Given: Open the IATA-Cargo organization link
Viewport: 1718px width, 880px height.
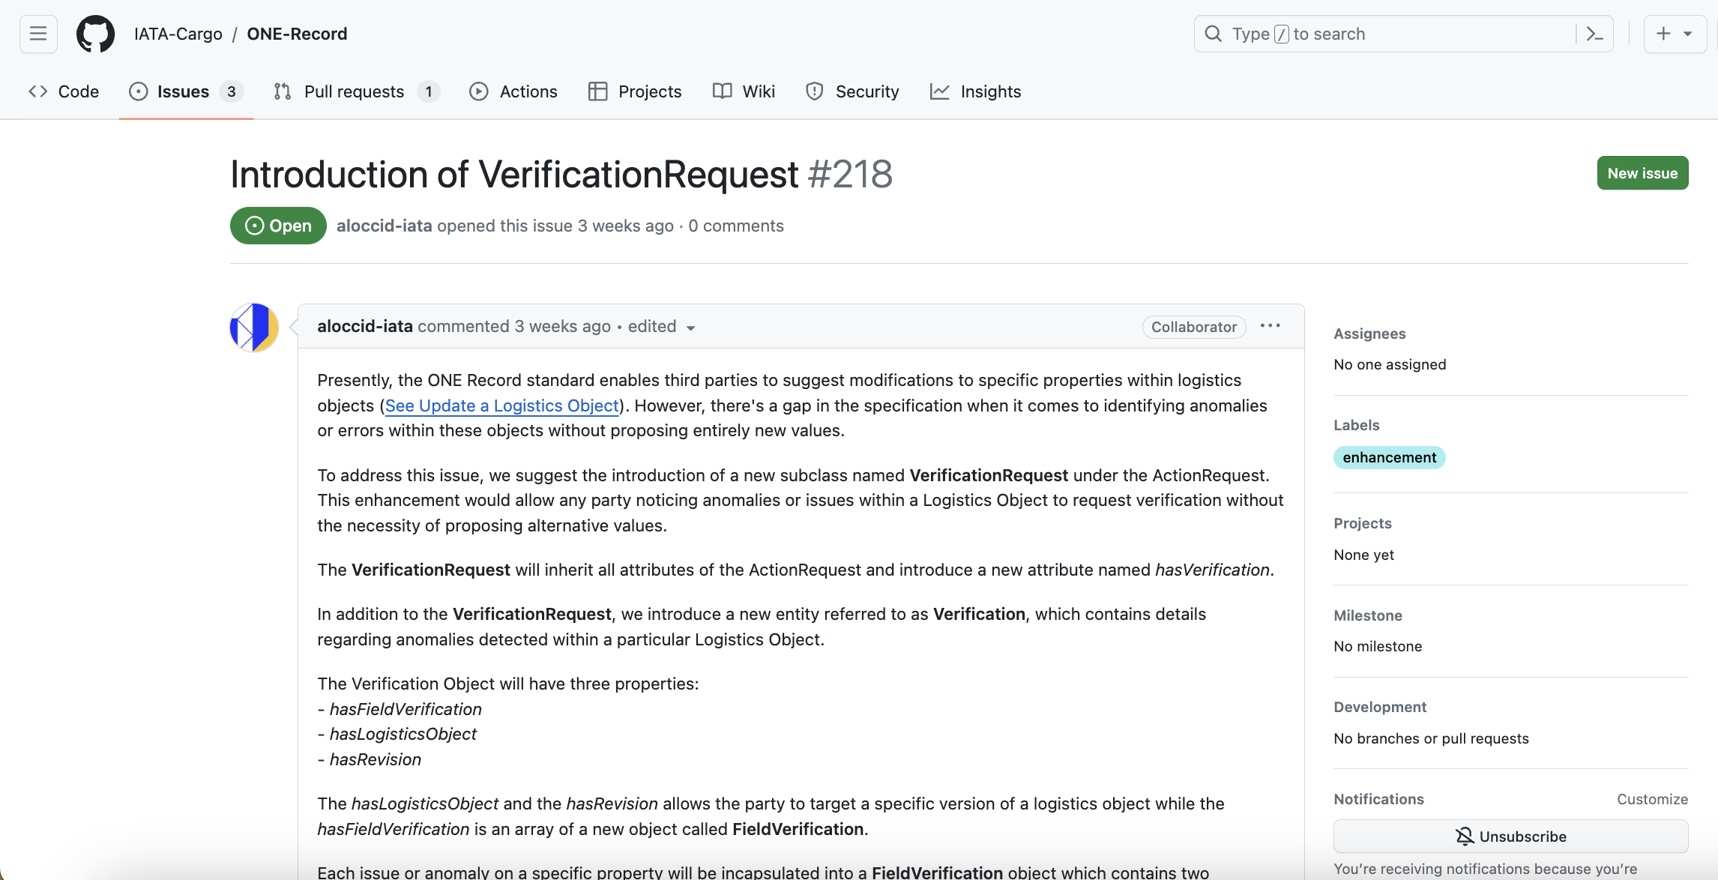Looking at the screenshot, I should tap(178, 34).
